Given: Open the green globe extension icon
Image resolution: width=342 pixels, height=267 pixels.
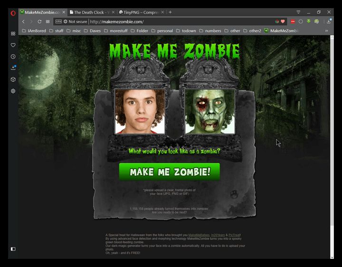Looking at the screenshot, I should (x=316, y=21).
